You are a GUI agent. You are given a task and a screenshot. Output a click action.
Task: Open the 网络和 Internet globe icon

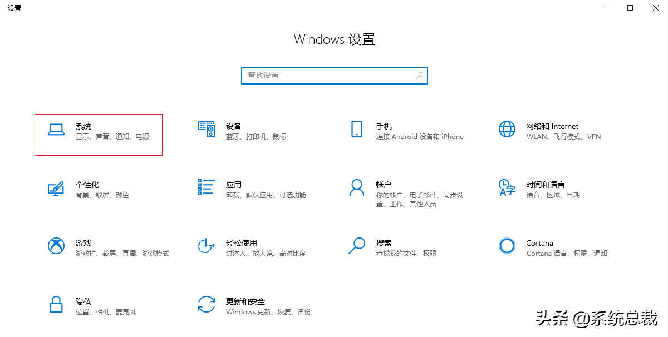(507, 129)
